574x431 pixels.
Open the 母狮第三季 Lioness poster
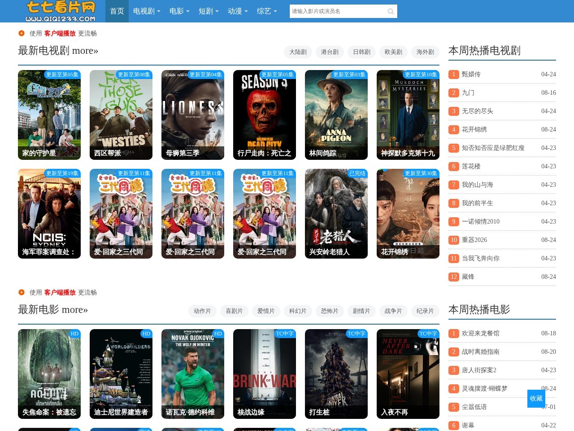click(x=193, y=115)
